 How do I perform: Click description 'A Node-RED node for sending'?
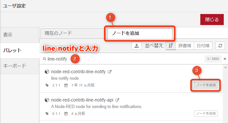click(96, 107)
